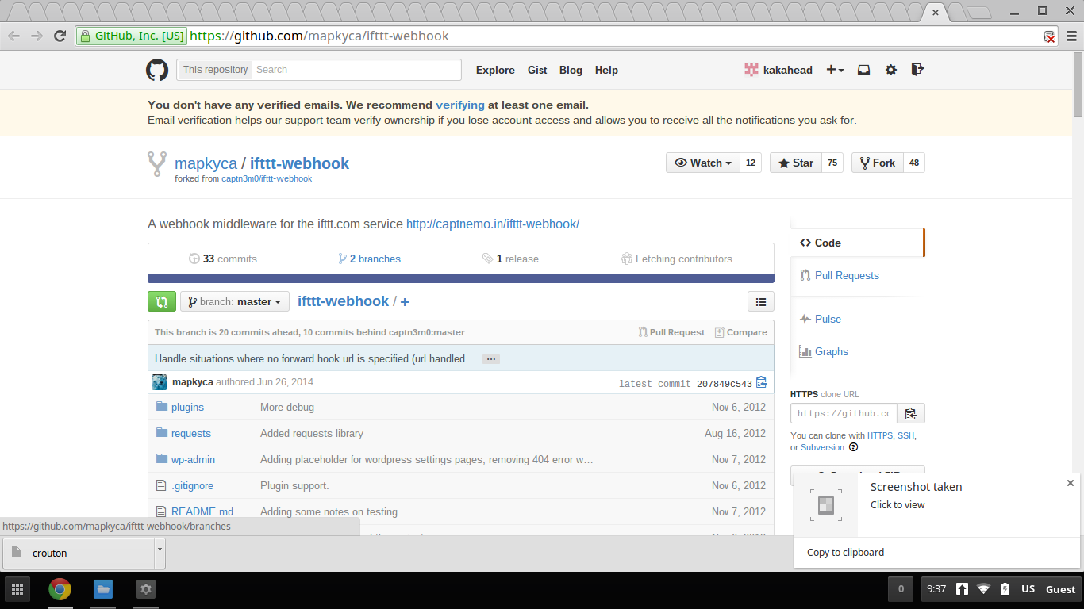Open plugins folder
Screen dimensions: 1084x609
pyautogui.click(x=187, y=407)
